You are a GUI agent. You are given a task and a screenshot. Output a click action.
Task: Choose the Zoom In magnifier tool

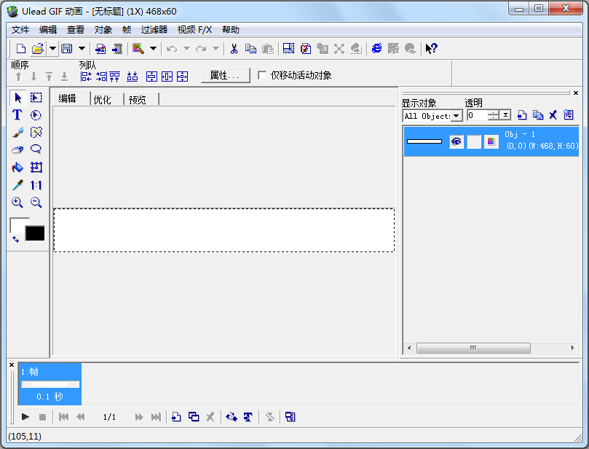click(17, 202)
